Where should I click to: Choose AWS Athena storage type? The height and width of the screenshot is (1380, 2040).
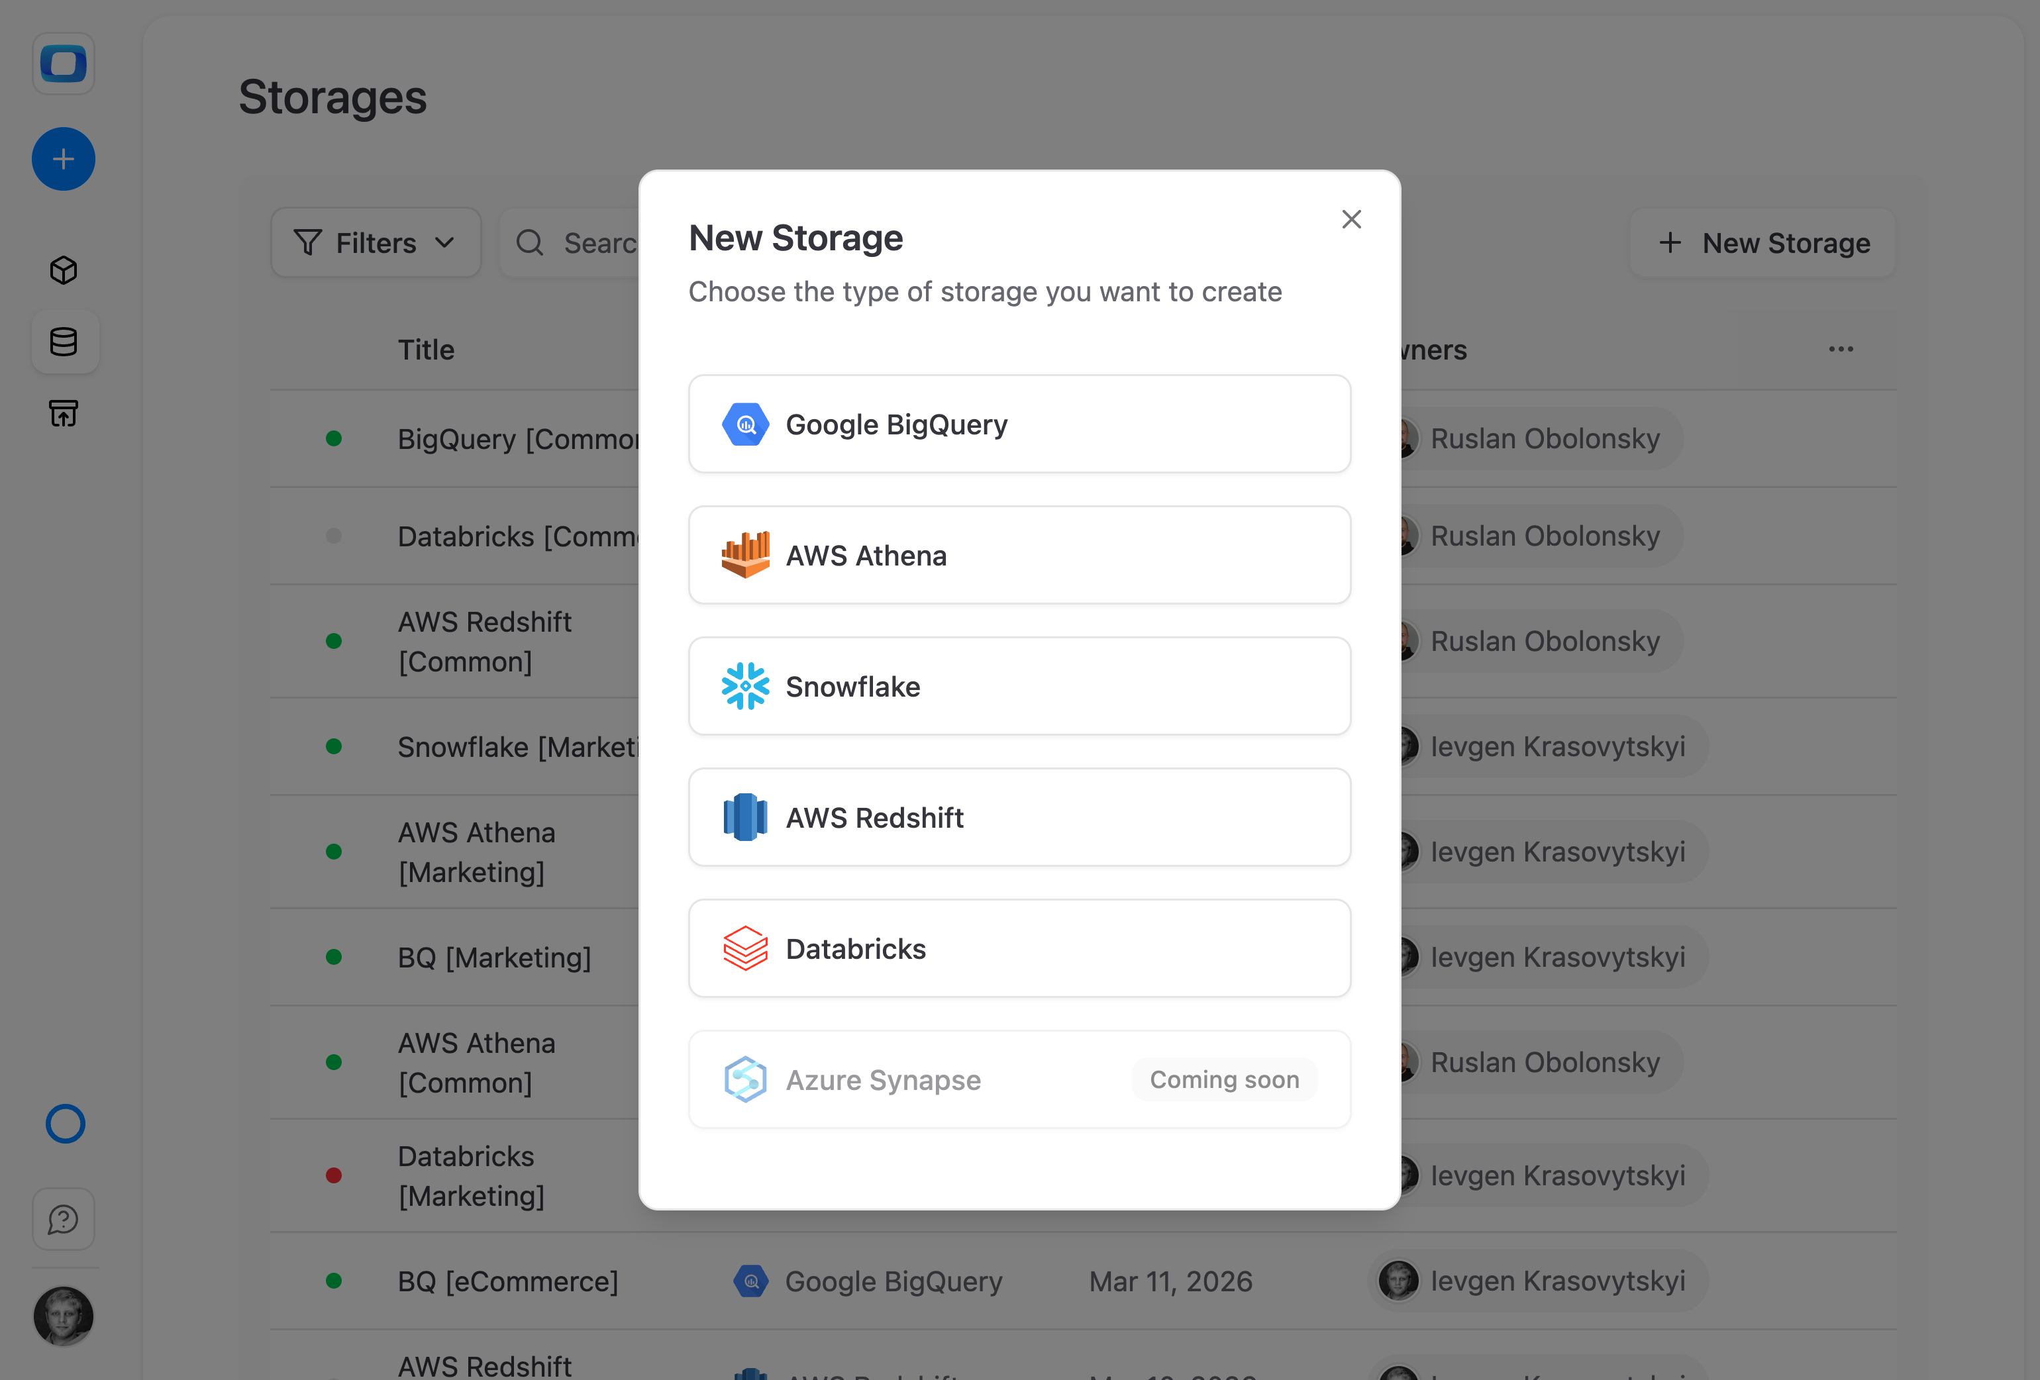[x=1019, y=555]
